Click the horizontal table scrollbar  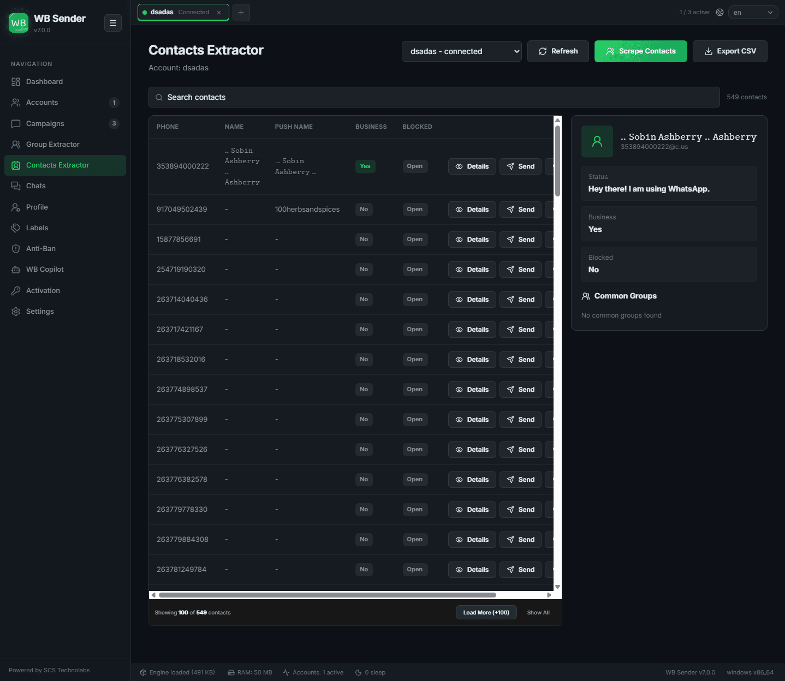point(328,595)
